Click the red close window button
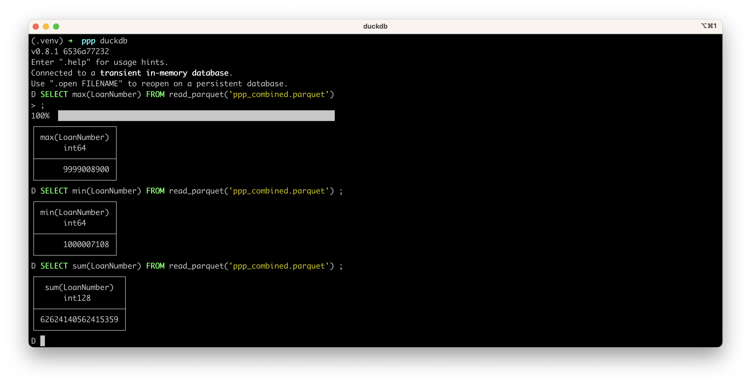Image resolution: width=751 pixels, height=385 pixels. [36, 27]
